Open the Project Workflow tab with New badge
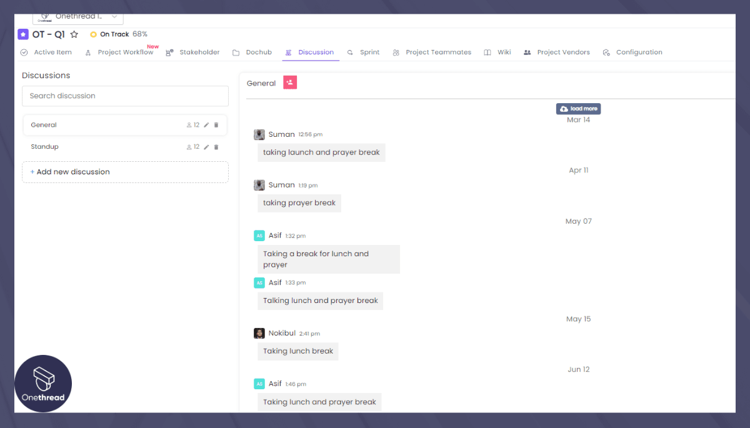750x428 pixels. 124,52
